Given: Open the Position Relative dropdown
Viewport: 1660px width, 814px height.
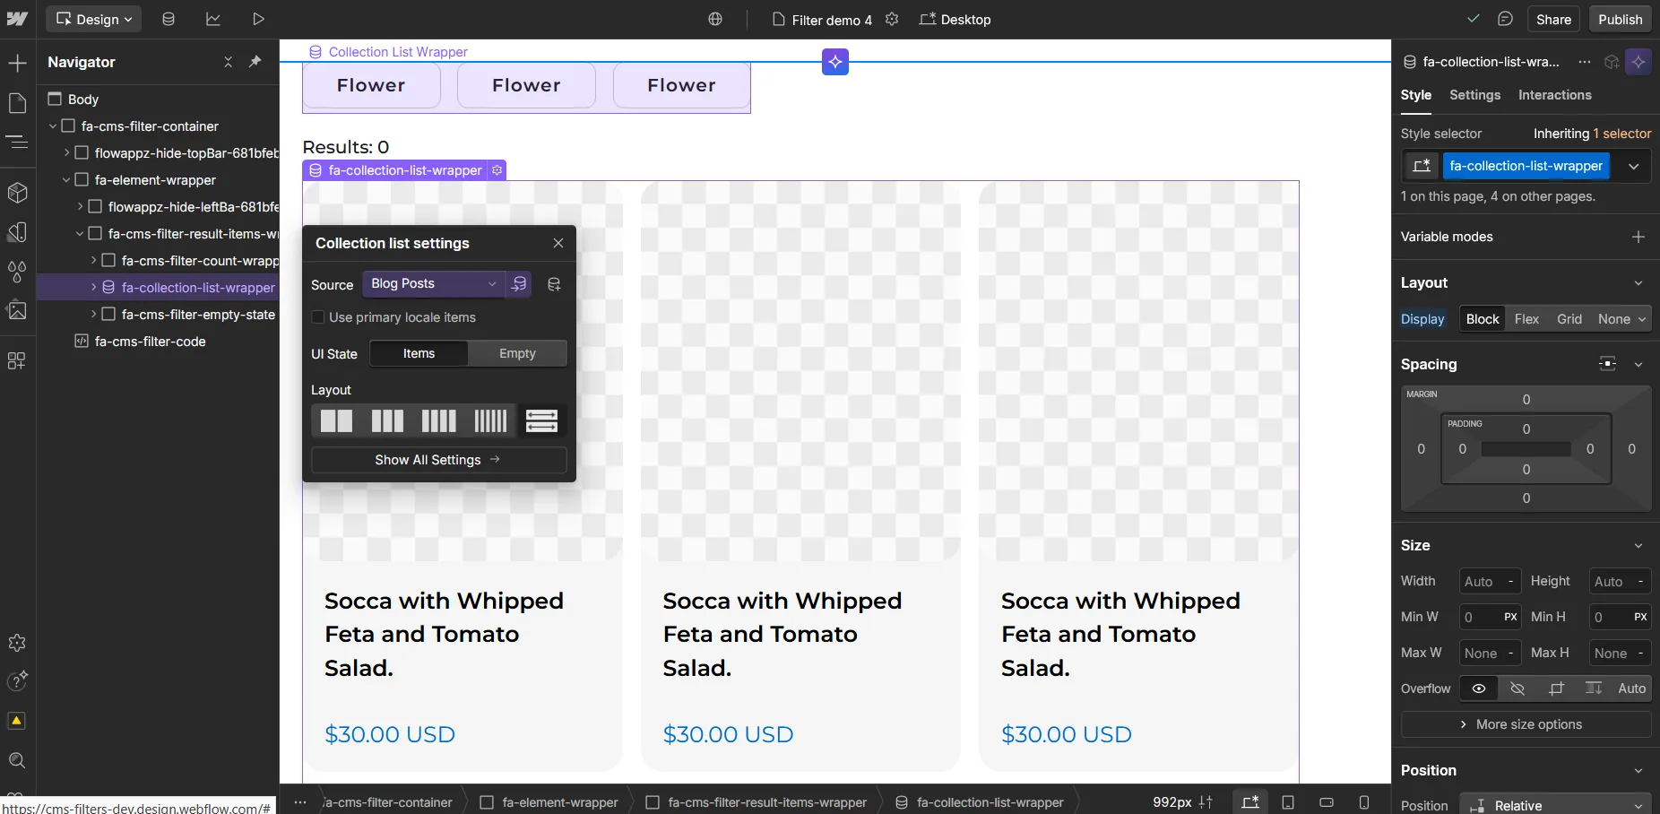Looking at the screenshot, I should click(1555, 805).
